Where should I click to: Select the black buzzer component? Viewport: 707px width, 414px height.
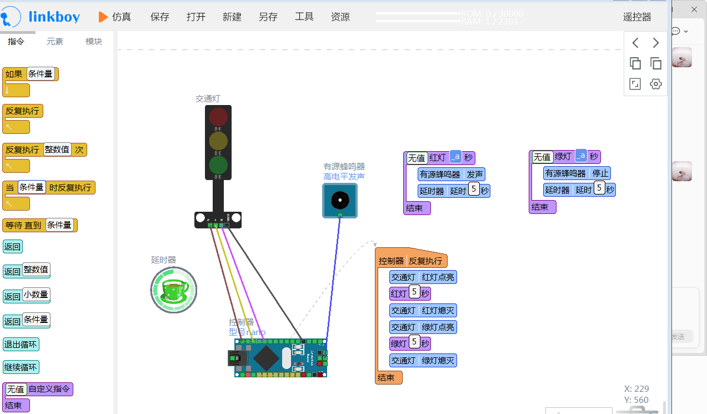(340, 200)
